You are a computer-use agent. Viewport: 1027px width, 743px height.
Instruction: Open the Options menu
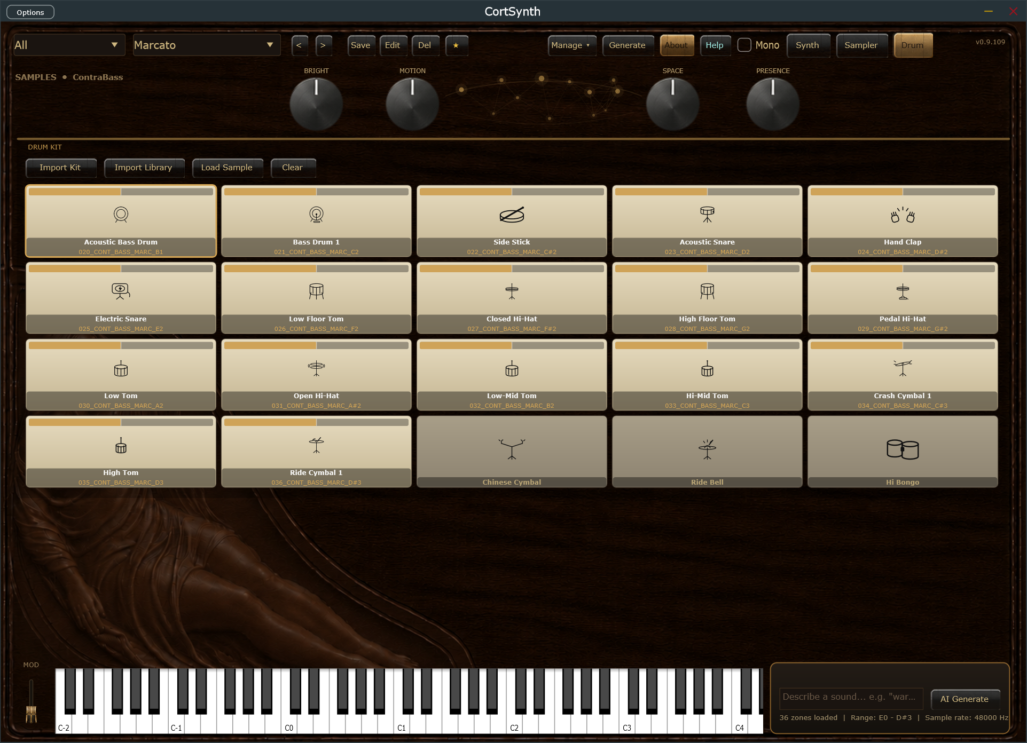[x=30, y=12]
